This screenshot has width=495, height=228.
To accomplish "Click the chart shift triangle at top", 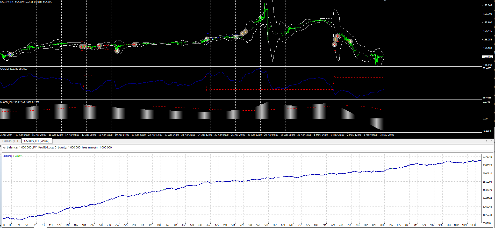I will point(385,1).
